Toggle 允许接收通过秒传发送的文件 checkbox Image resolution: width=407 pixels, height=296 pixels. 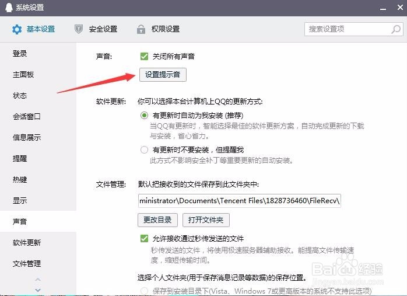(144, 238)
